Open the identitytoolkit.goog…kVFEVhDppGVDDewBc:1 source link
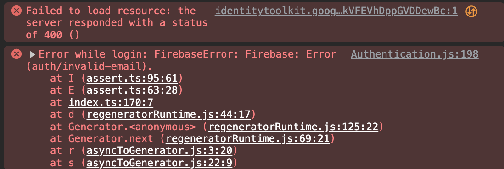The image size is (504, 169). tap(336, 11)
